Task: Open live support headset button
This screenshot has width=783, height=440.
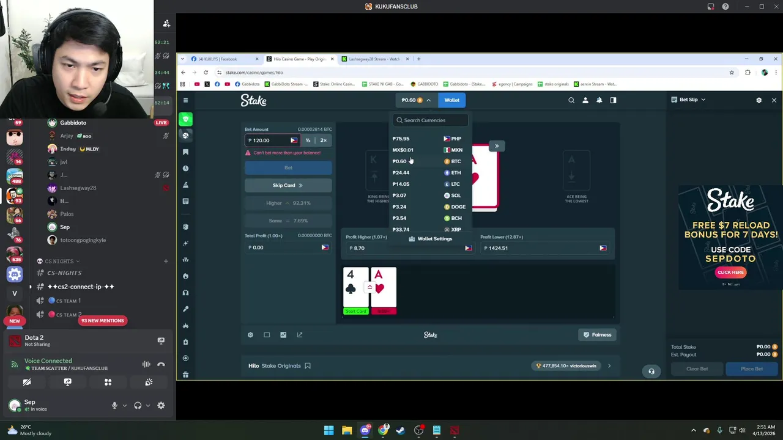Action: click(651, 371)
